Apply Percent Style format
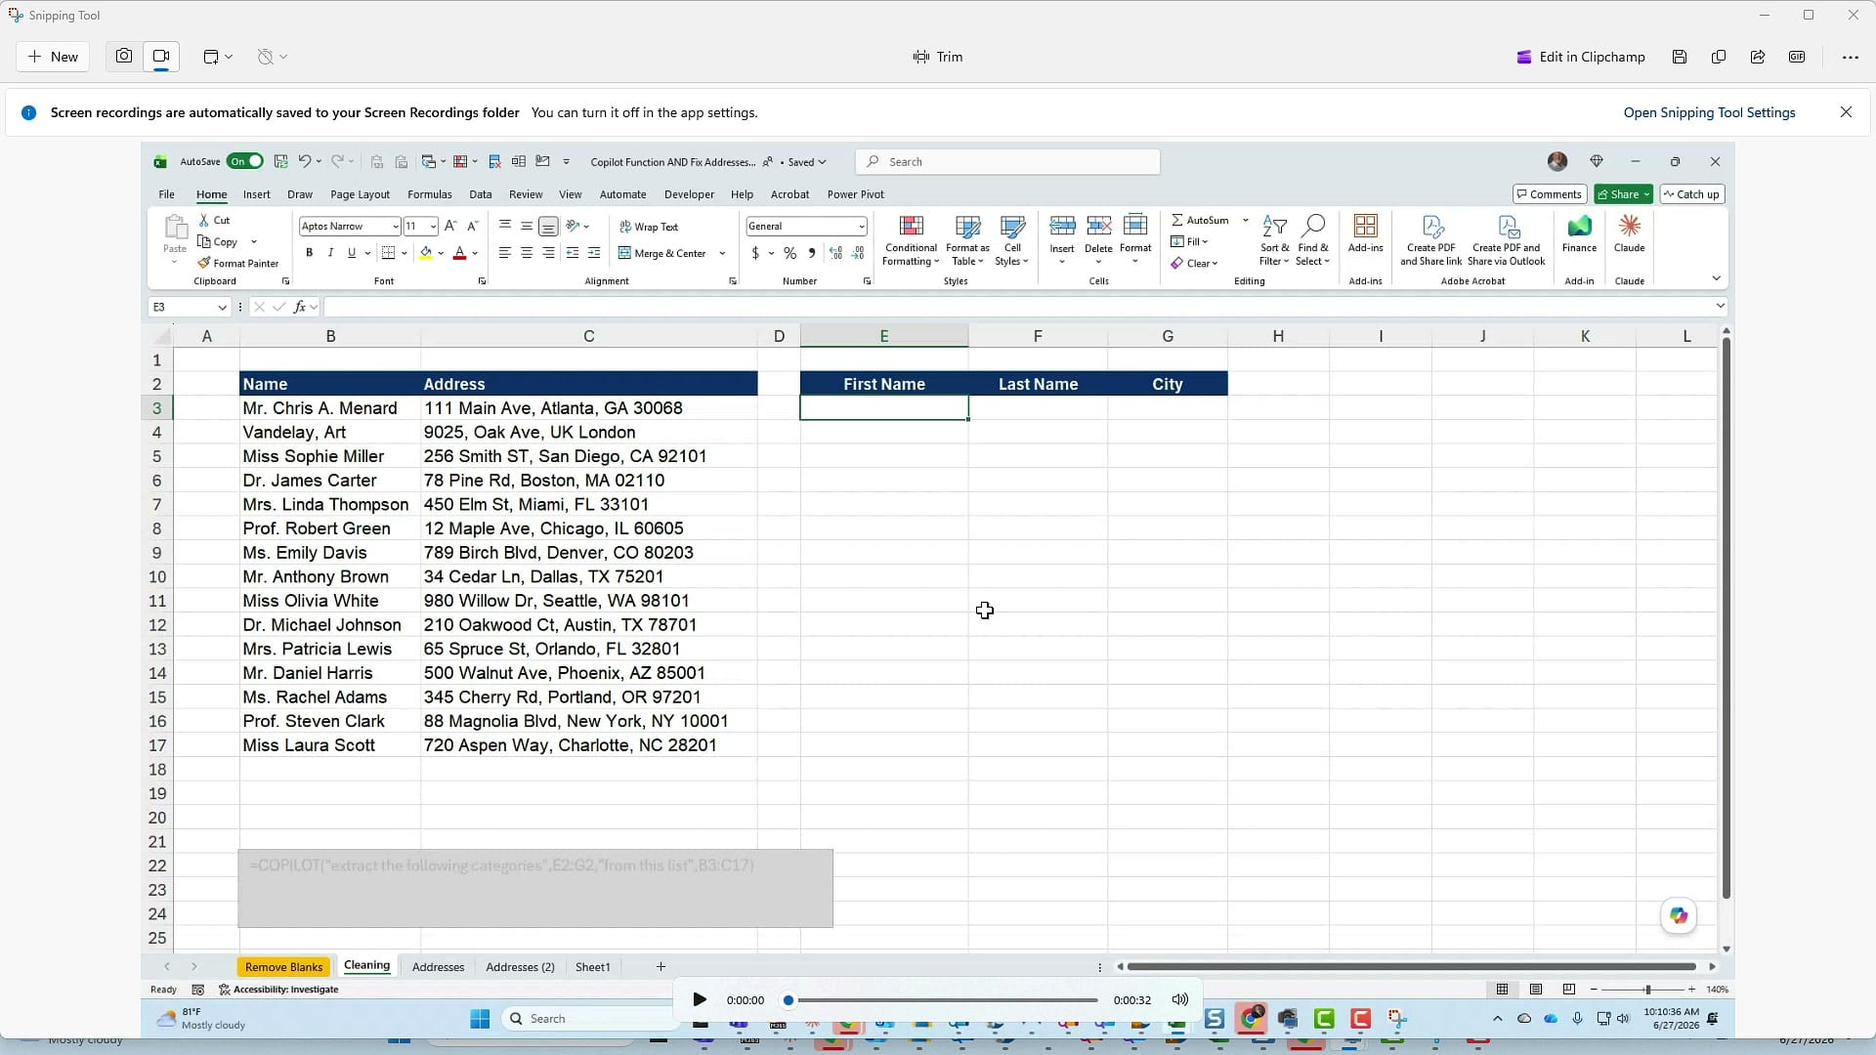The width and height of the screenshot is (1876, 1055). (x=789, y=253)
